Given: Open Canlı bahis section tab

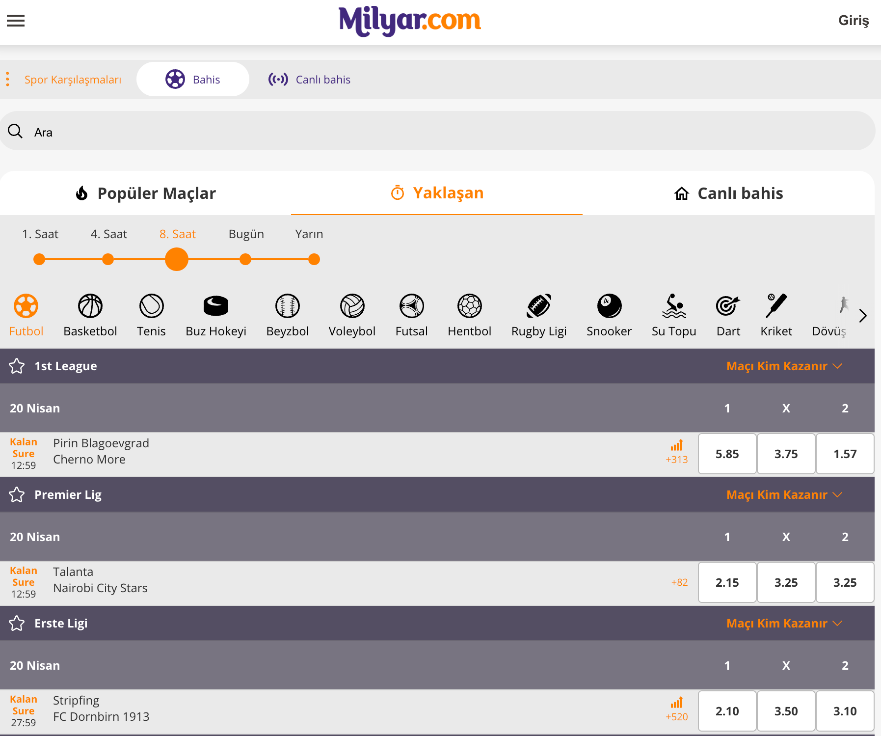Looking at the screenshot, I should point(728,193).
